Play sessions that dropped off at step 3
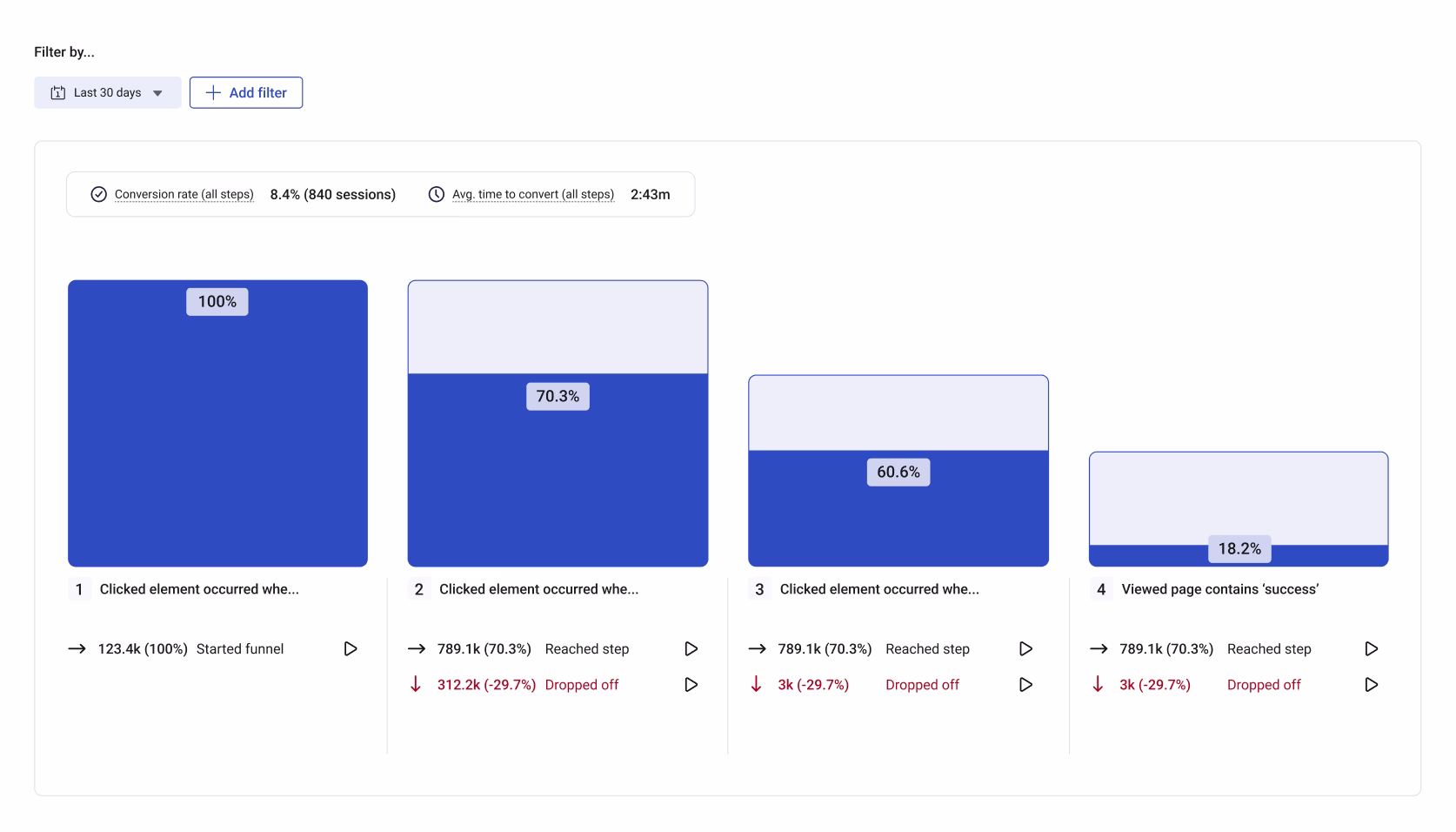This screenshot has width=1456, height=832. coord(1026,685)
